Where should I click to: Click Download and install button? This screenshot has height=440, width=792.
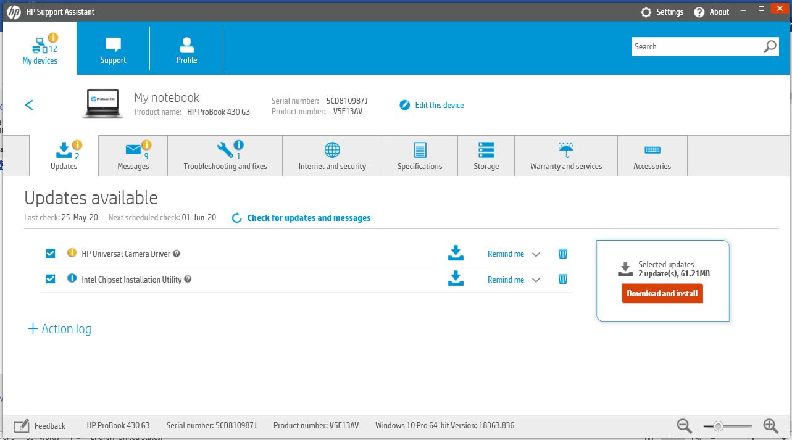pos(662,293)
